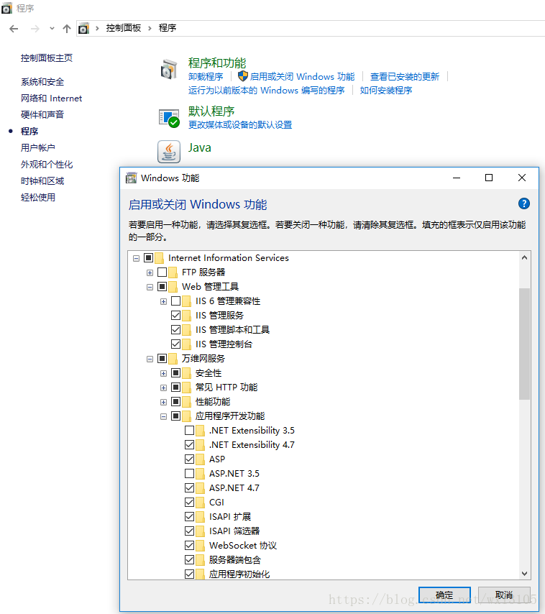Viewport: 545px width, 614px height.
Task: Open the recent locations dropdown chevron
Action: pyautogui.click(x=52, y=29)
